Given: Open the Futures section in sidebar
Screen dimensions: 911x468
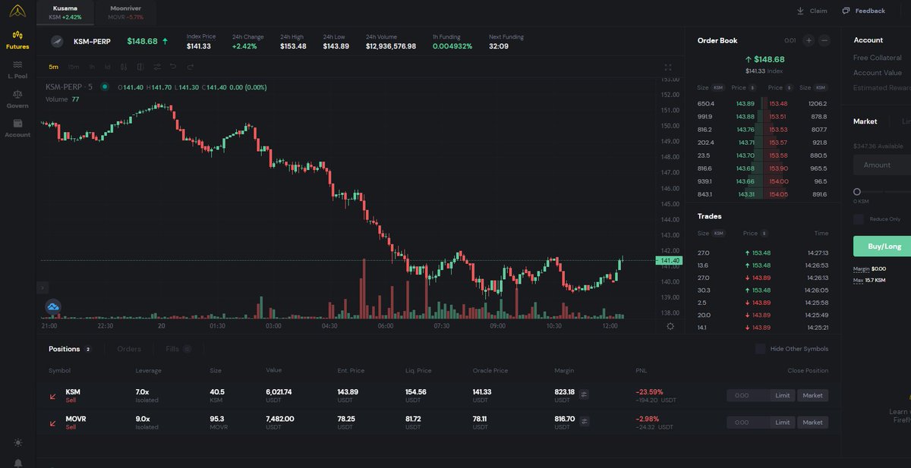Looking at the screenshot, I should (17, 40).
